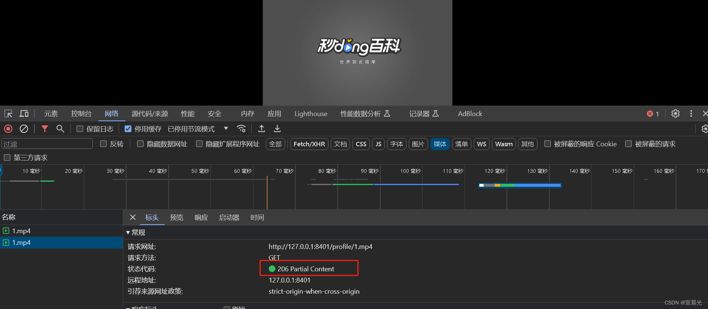708x309 pixels.
Task: Filter requests by WS
Action: click(481, 144)
